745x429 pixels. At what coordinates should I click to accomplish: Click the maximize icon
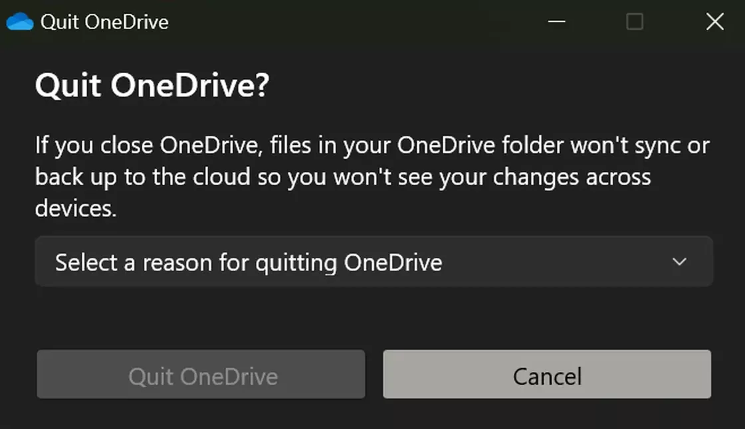click(635, 21)
